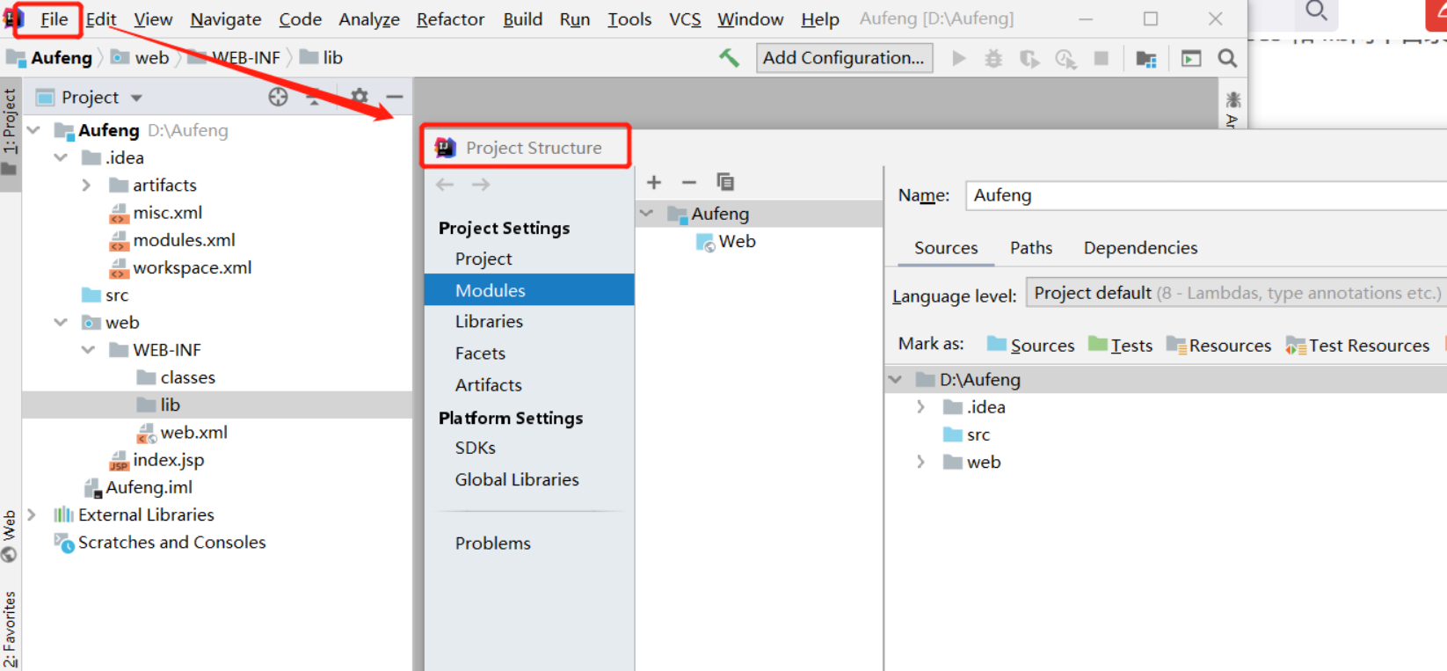Viewport: 1447px width, 671px height.
Task: Expand the artifacts folder
Action: [86, 185]
